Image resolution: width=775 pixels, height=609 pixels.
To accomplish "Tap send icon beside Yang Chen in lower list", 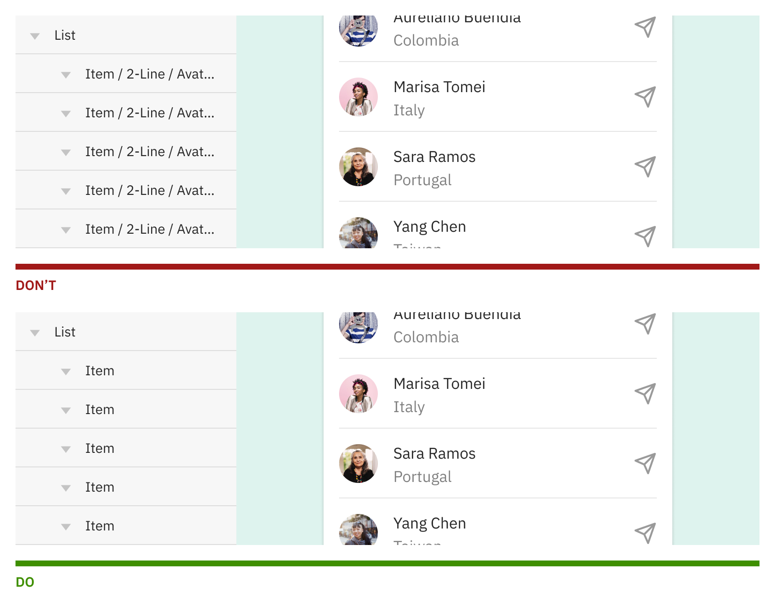I will click(x=645, y=533).
